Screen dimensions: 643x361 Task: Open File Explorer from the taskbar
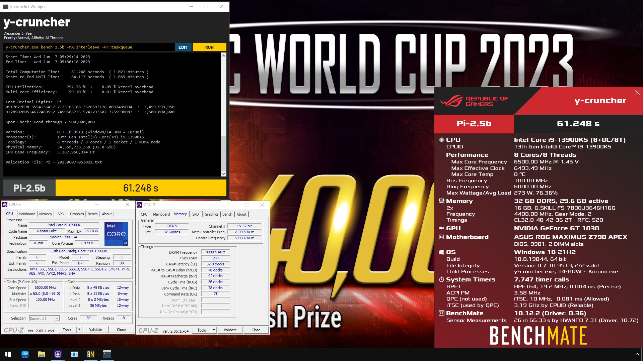click(41, 354)
